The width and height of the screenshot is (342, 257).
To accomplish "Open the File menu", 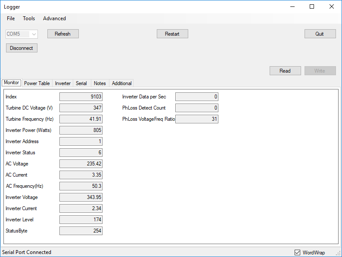I will [x=11, y=18].
